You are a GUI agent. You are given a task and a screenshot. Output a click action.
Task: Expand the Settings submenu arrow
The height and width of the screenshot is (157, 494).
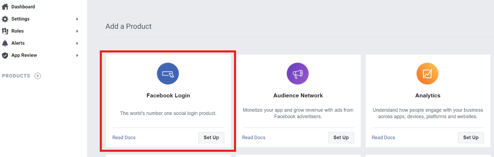point(77,19)
